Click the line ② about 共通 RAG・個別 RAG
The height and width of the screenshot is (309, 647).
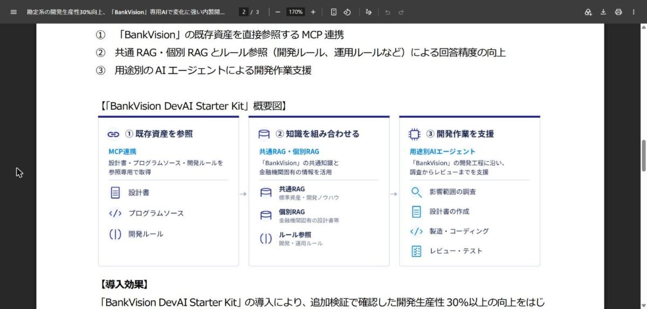[x=301, y=53]
